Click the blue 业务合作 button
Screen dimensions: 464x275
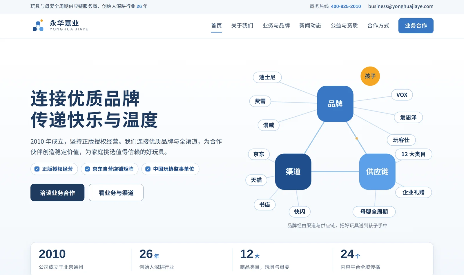[x=416, y=25]
